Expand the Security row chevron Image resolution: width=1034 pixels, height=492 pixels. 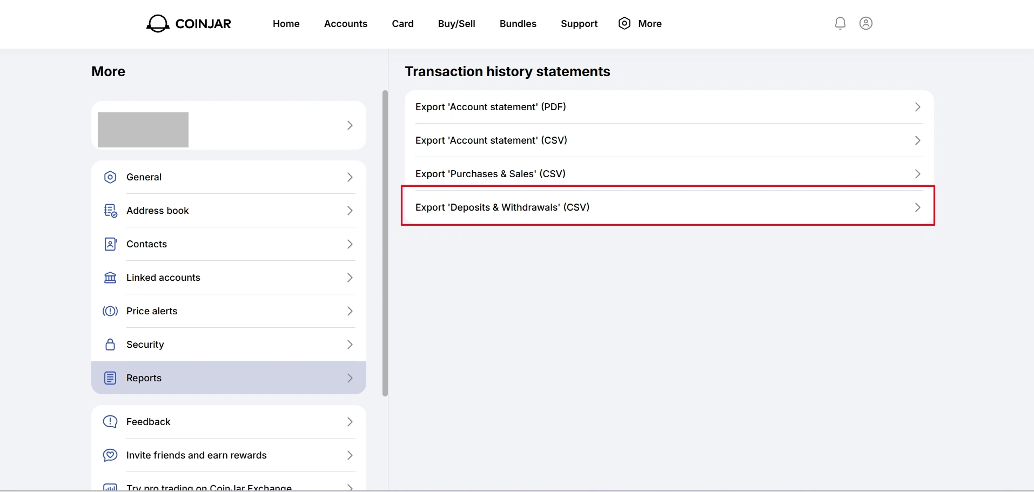pos(350,345)
